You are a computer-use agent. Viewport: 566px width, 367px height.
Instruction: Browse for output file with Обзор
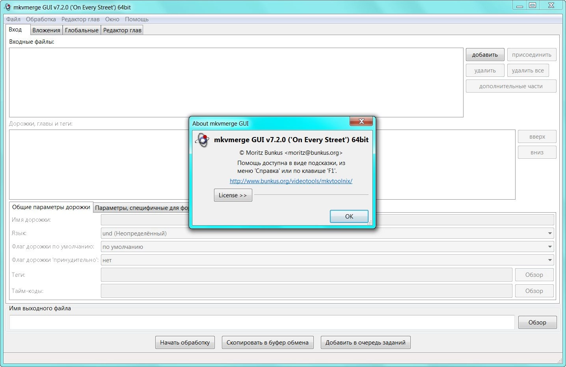click(x=537, y=323)
